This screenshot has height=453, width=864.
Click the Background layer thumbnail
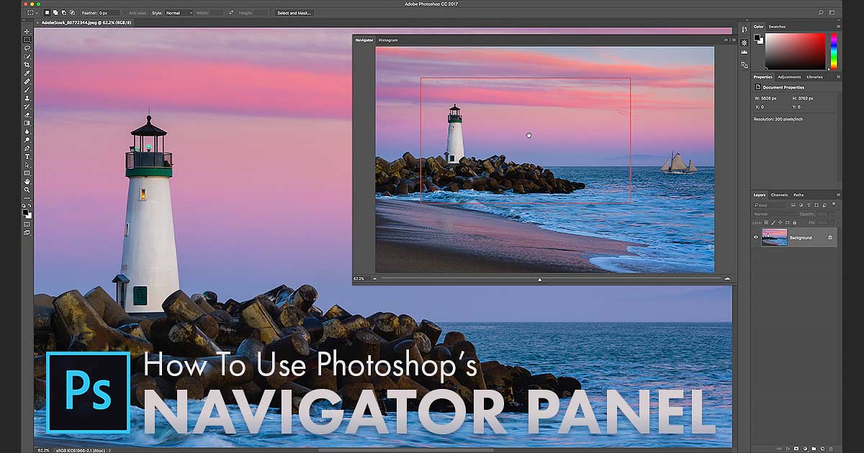pos(775,237)
